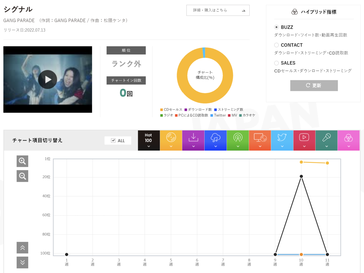Screen dimensions: 364x273
Task: Select the CONTACT radio option
Action: click(x=276, y=45)
